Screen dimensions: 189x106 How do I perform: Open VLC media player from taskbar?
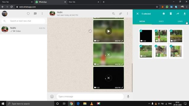pos(92,104)
